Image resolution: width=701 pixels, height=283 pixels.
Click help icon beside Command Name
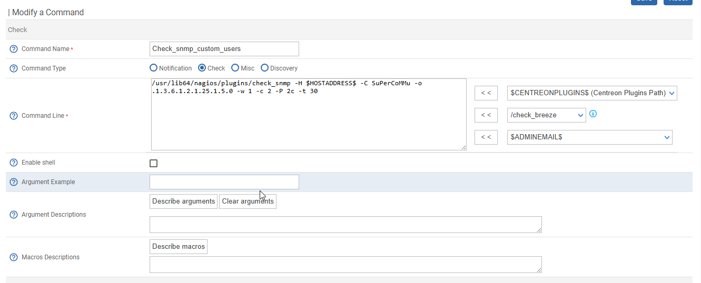14,49
